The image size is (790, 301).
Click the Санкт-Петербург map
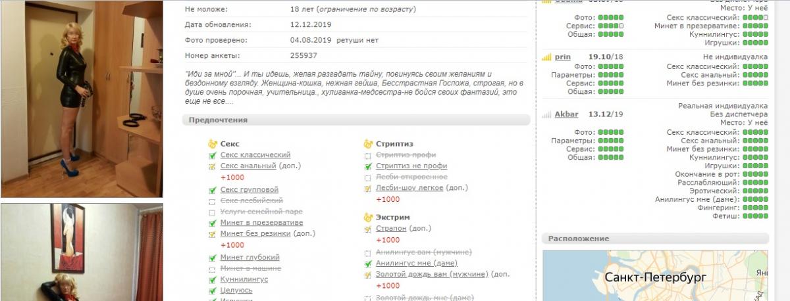[x=655, y=276]
